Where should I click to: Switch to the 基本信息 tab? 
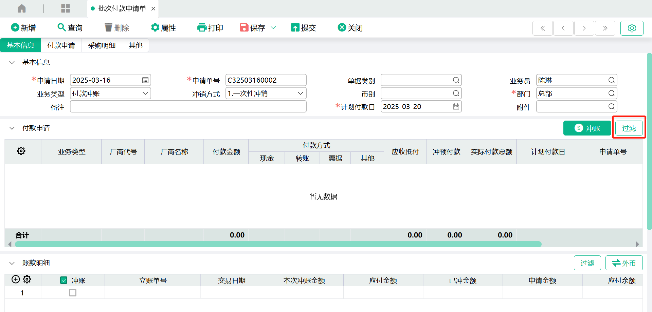(20, 45)
